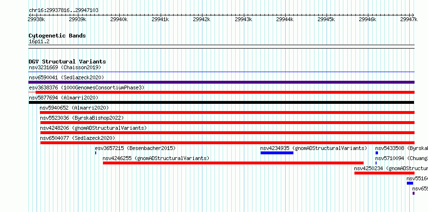
Task: Click the Cytogenetic Bands track title
Action: 57,36
